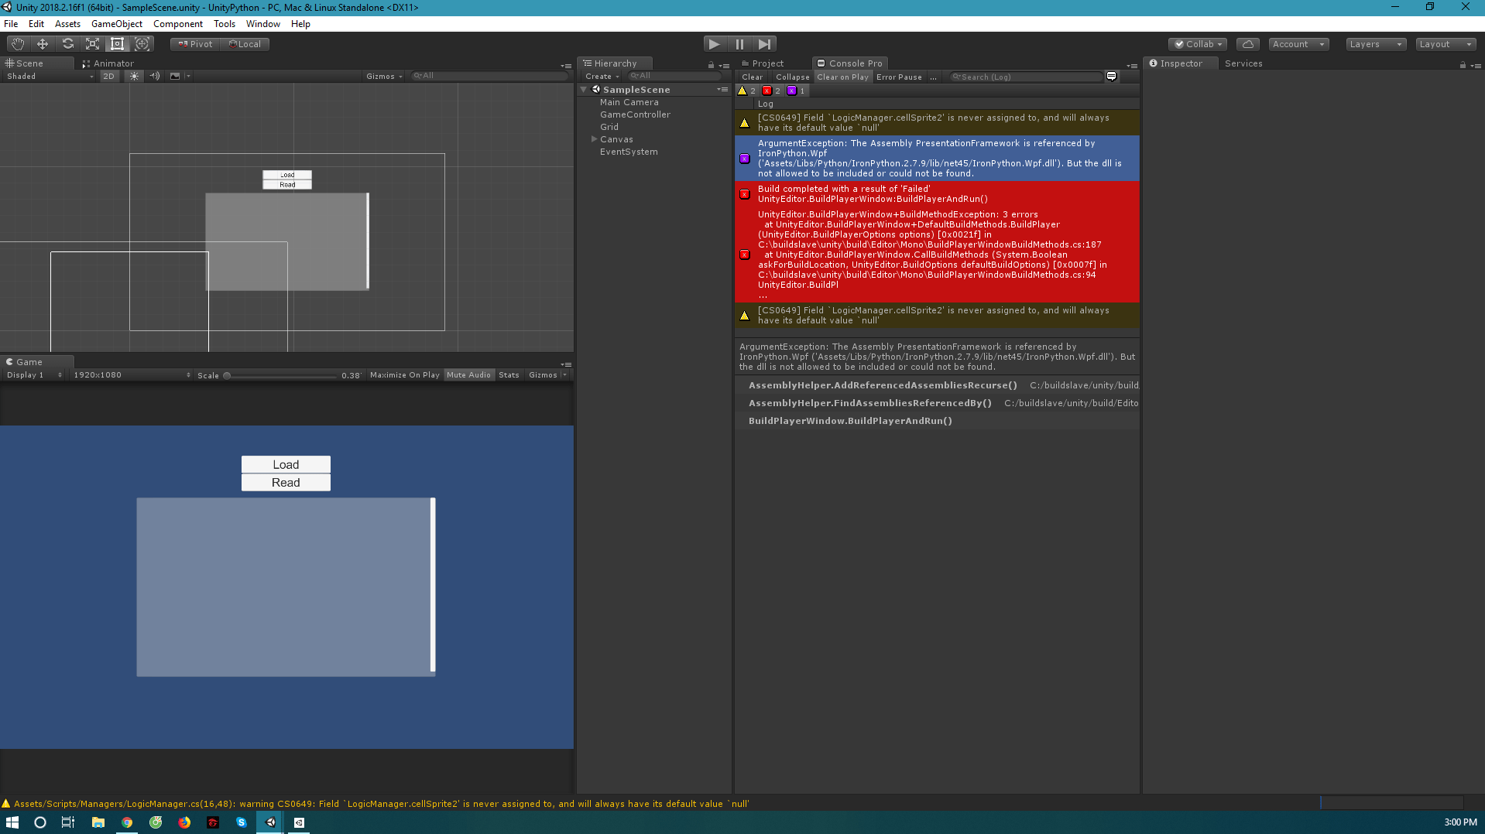Click the error count filter in the Console
This screenshot has height=834, width=1485.
pos(771,90)
